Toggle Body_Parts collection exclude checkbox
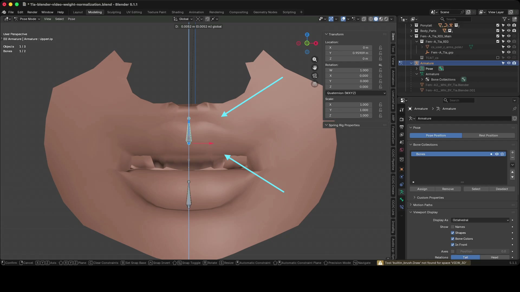 [498, 31]
